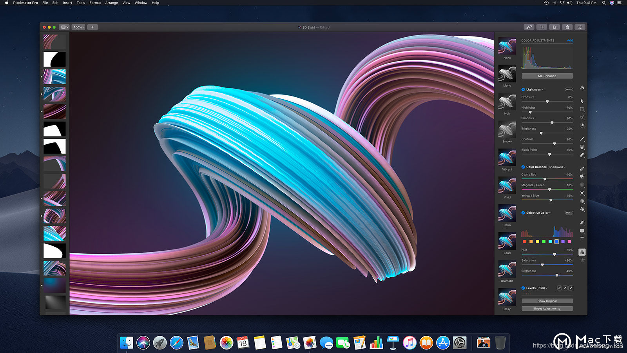The image size is (627, 353).
Task: Open the Format menu
Action: click(x=95, y=3)
